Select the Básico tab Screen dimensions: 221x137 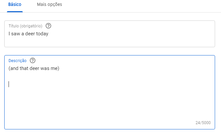point(15,4)
